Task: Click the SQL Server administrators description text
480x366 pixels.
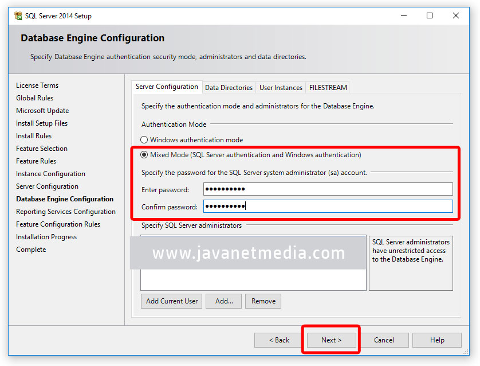Action: tap(411, 251)
